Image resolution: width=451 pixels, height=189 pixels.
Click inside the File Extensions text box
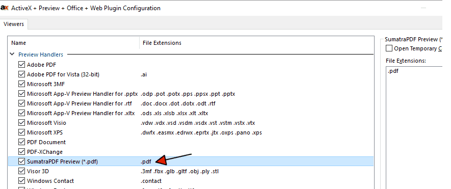(x=414, y=126)
